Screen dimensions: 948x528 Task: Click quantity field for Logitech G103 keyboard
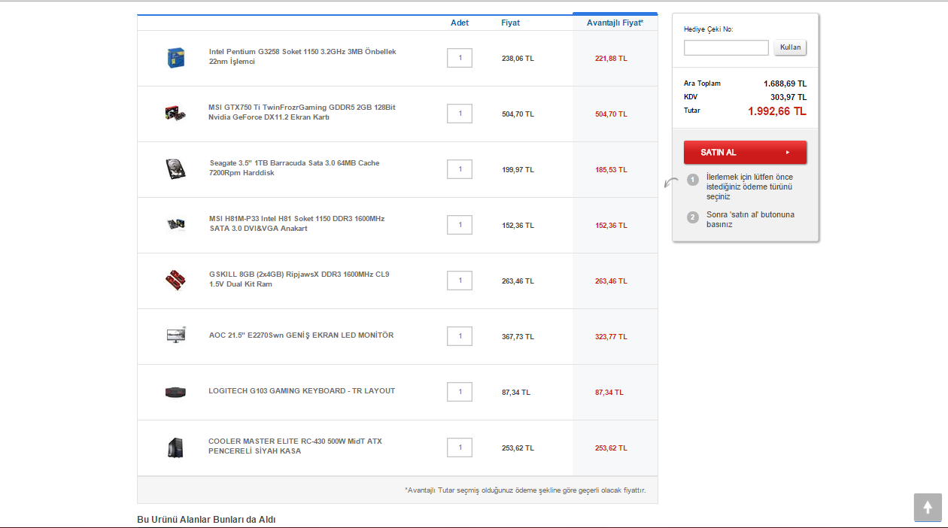click(460, 392)
